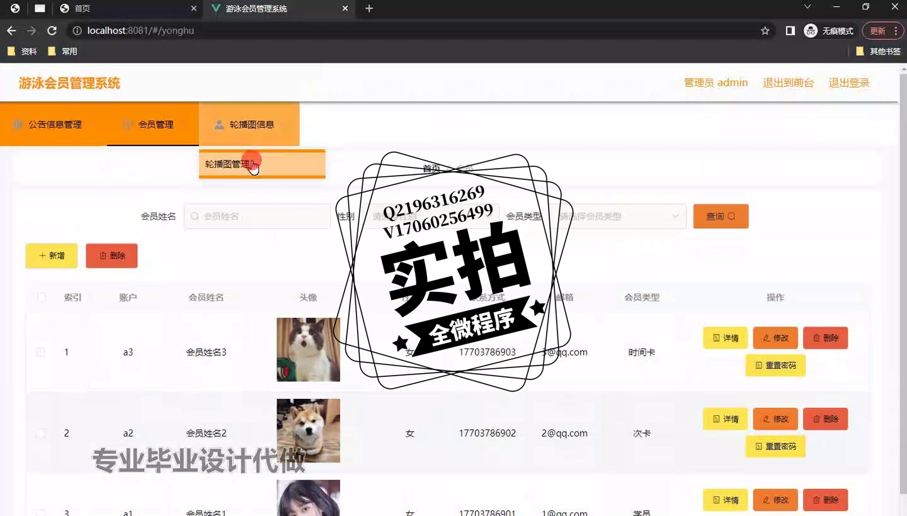Screen dimensions: 907x516
Task: Click the 次卡 member type cell
Action: pyautogui.click(x=642, y=434)
